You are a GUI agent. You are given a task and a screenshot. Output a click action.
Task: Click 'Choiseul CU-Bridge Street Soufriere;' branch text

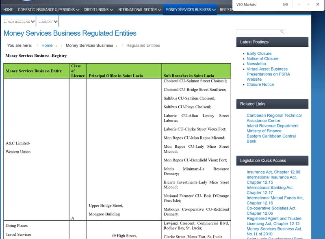point(195,89)
